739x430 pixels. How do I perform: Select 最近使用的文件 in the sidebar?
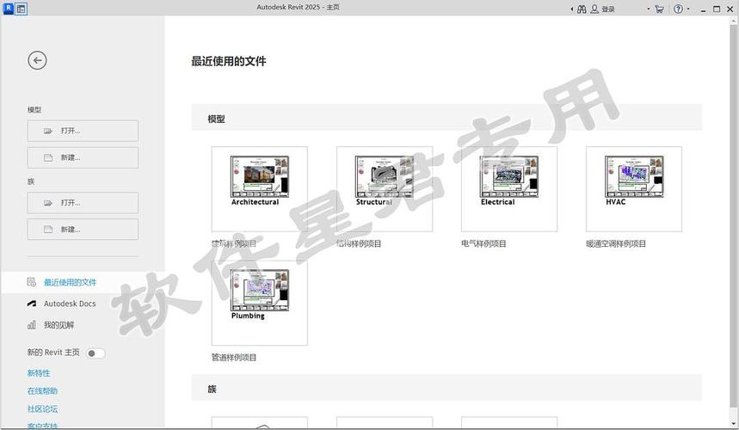point(70,282)
